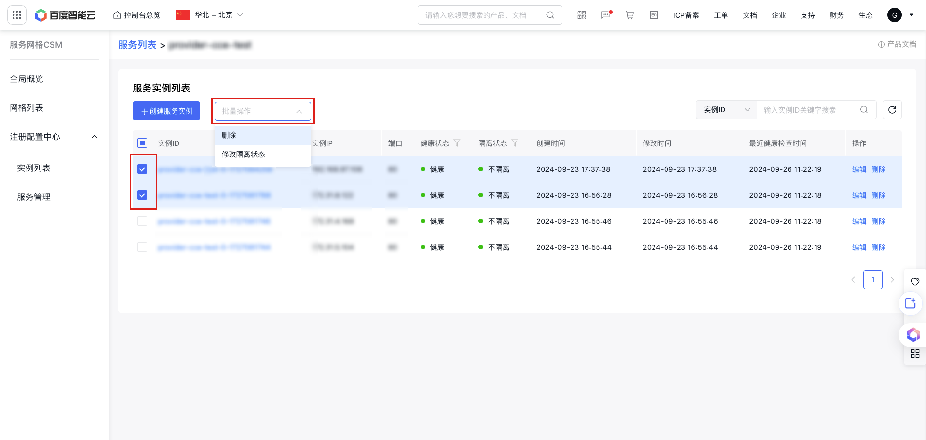
Task: Go to next page arrow
Action: click(x=892, y=280)
